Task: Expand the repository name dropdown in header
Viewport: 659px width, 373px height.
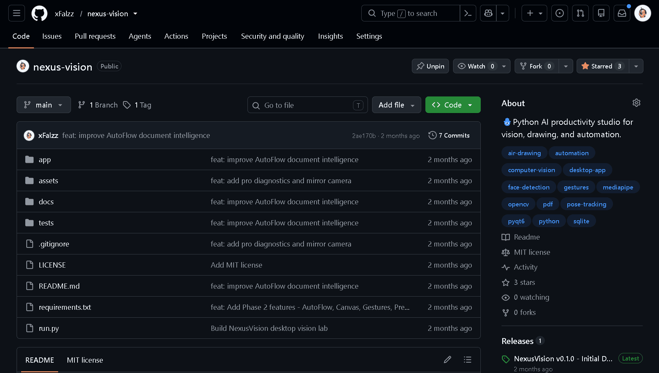Action: (135, 14)
